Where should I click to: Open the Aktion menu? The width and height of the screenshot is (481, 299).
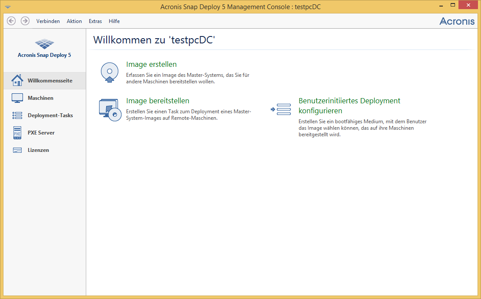tap(74, 21)
